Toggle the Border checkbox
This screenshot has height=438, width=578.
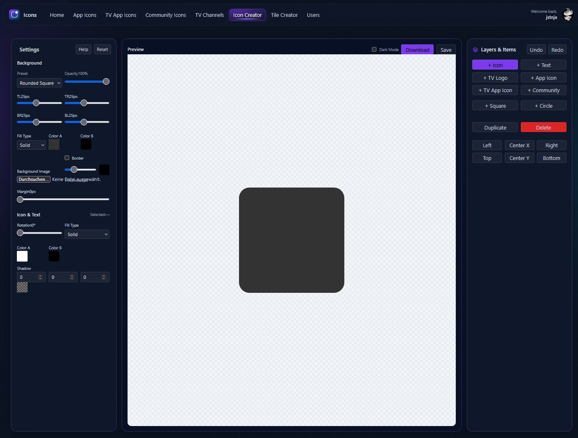click(x=67, y=158)
